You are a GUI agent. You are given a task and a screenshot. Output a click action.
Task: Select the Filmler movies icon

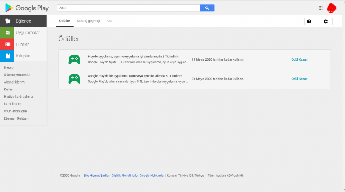click(x=8, y=44)
